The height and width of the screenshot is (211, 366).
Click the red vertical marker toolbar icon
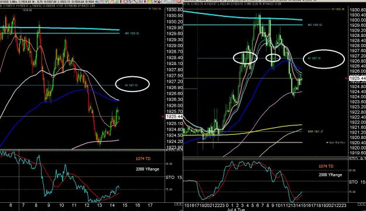[121, 1]
